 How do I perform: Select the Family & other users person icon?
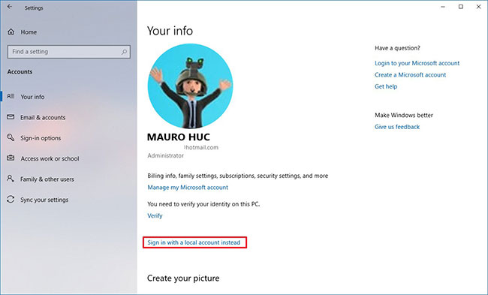point(11,179)
